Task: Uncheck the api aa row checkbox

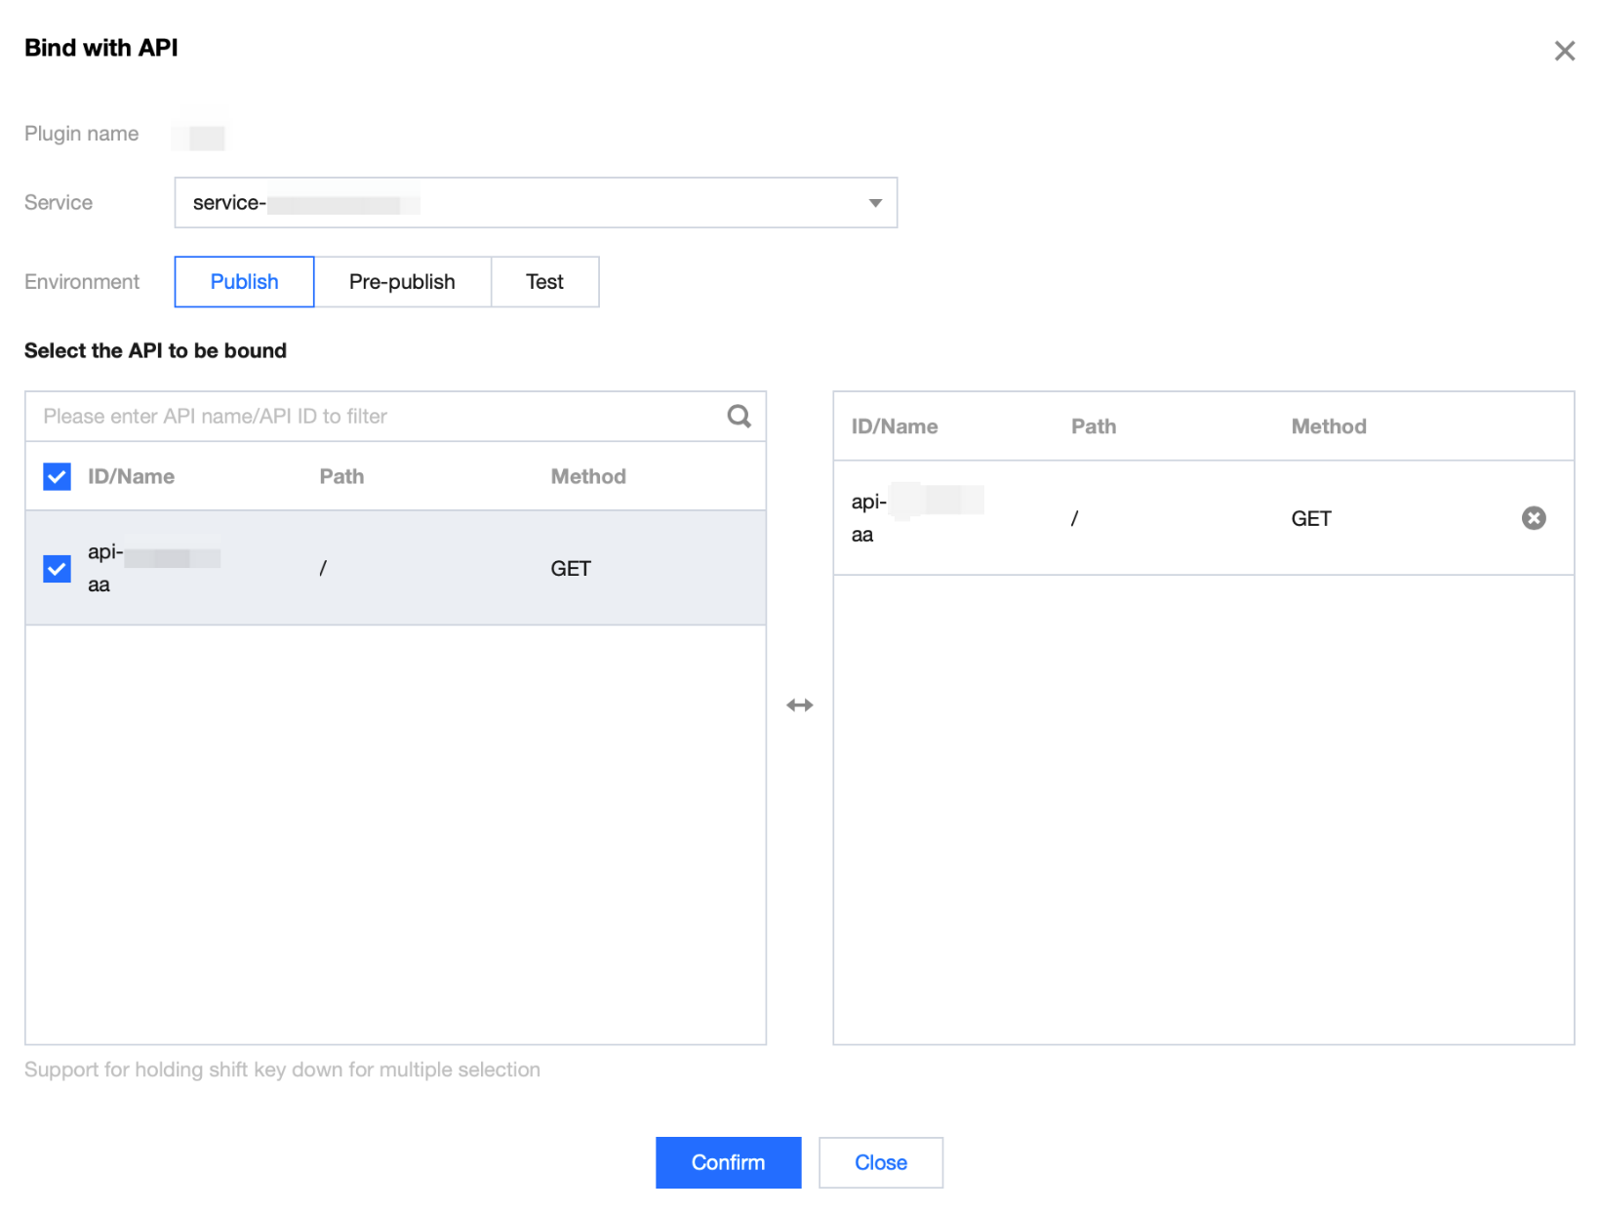Action: (x=58, y=568)
